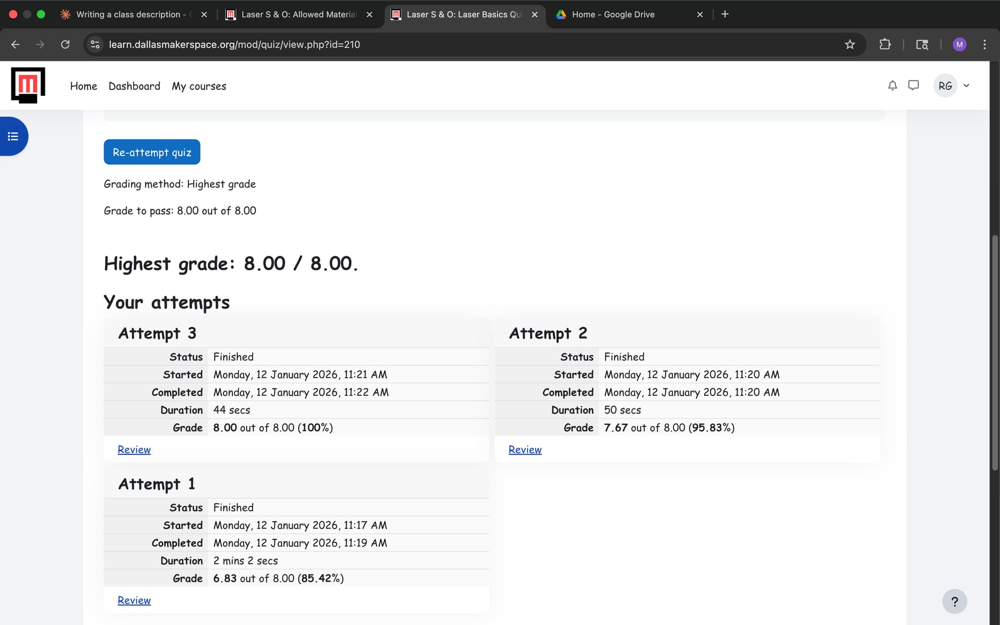This screenshot has height=625, width=1000.
Task: Open the Review link for Attempt 3
Action: click(134, 449)
